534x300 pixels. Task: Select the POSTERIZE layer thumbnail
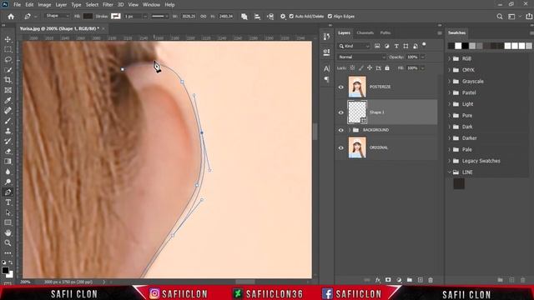[x=357, y=87]
